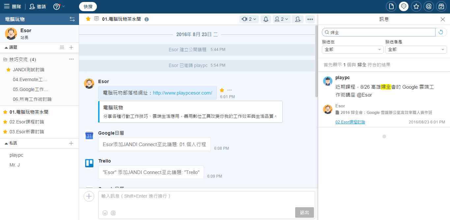Open the JANDI Connect integrations dropdown

pyautogui.click(x=249, y=19)
